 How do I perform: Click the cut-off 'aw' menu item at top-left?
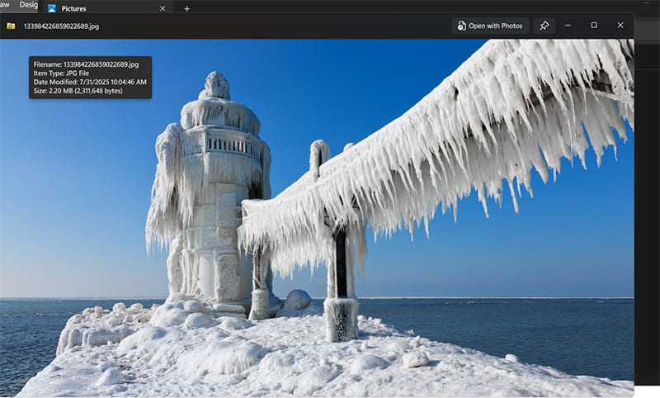point(5,4)
